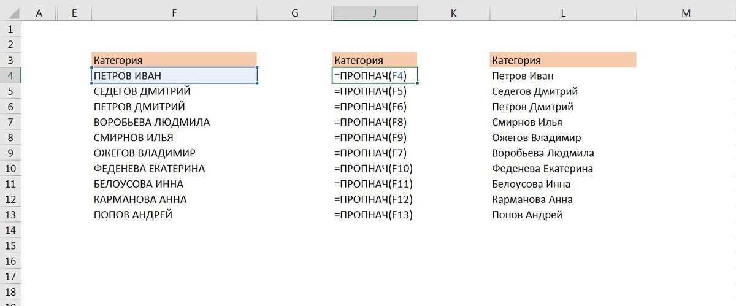Click formula cell =ПРОПНАЧ(F12)
This screenshot has width=736, height=306.
tap(375, 199)
